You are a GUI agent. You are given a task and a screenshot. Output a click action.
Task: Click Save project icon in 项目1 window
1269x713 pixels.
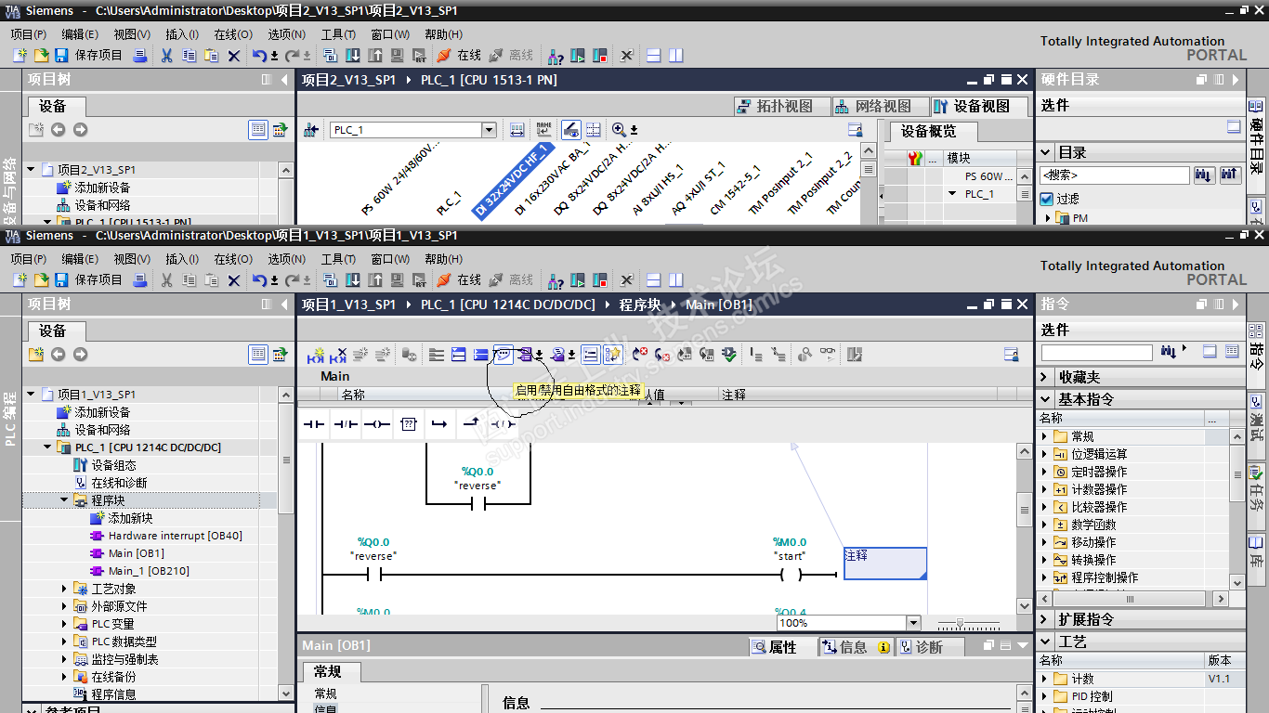pyautogui.click(x=61, y=279)
